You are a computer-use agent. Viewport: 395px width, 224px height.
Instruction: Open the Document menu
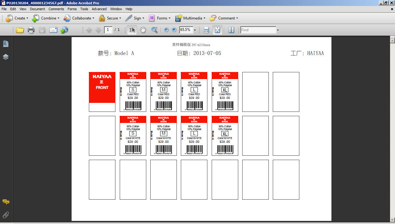[38, 9]
